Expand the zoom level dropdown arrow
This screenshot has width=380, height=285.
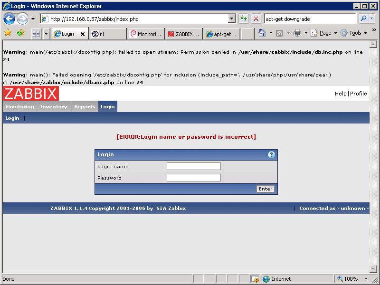tap(366, 279)
